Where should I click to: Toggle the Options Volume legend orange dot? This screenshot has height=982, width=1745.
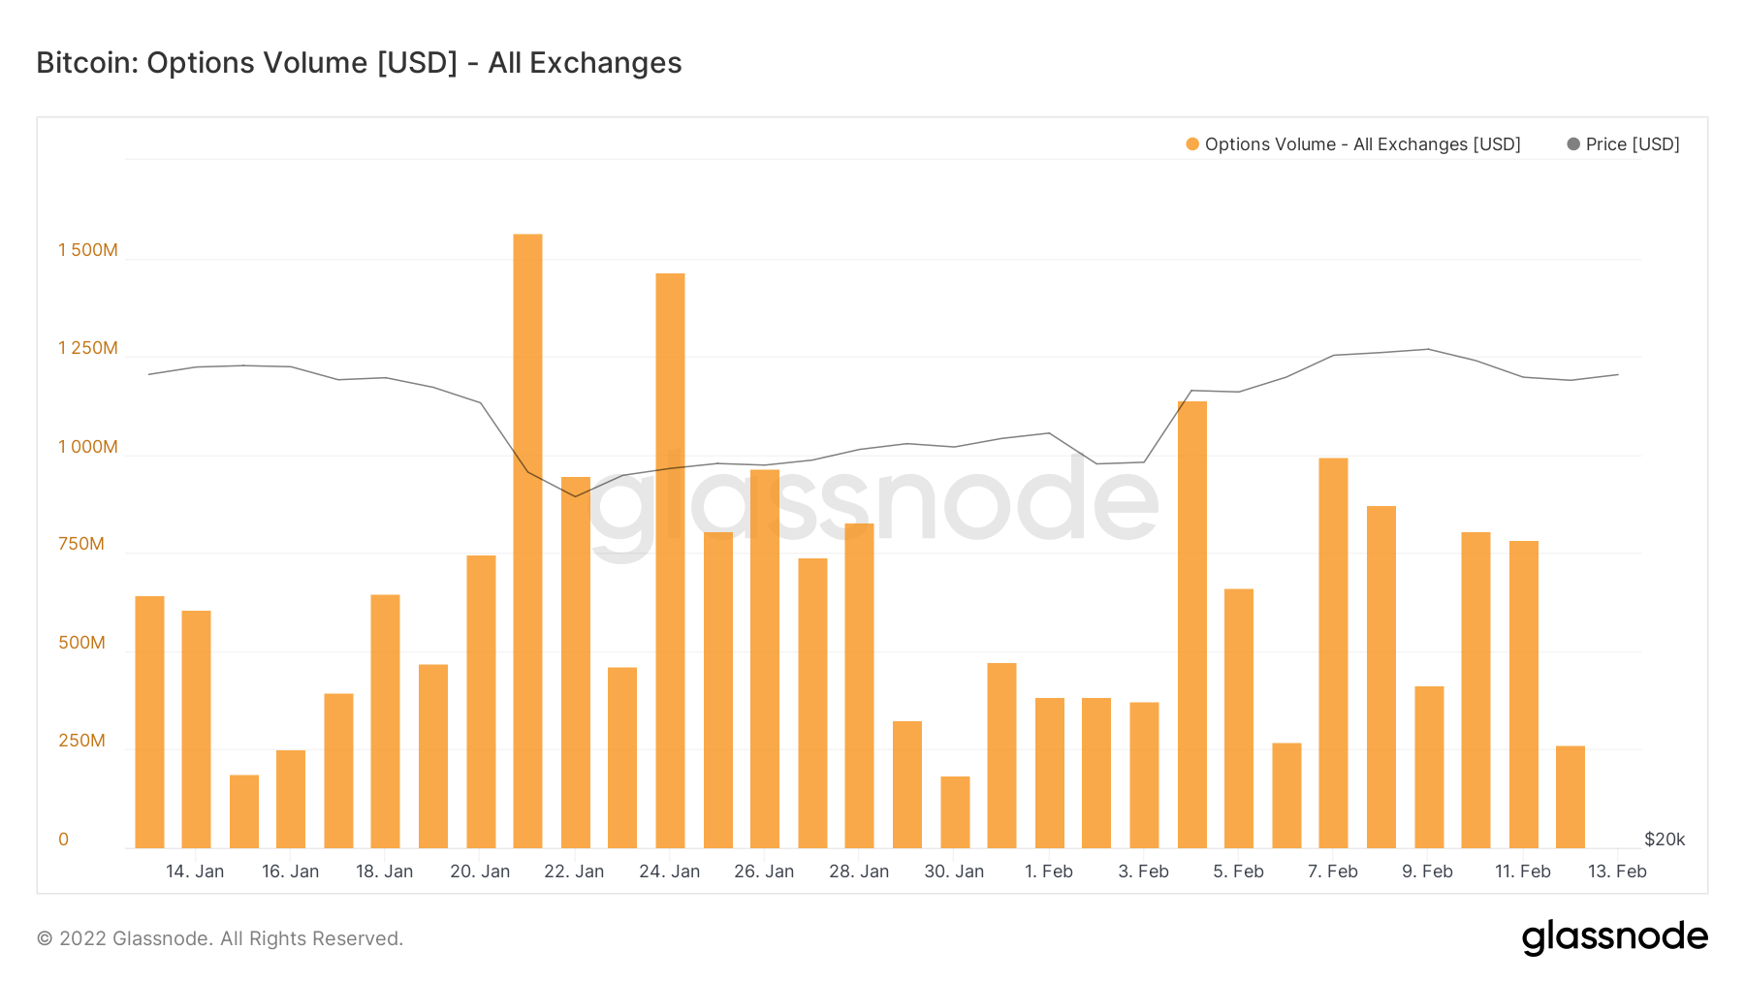1192,144
